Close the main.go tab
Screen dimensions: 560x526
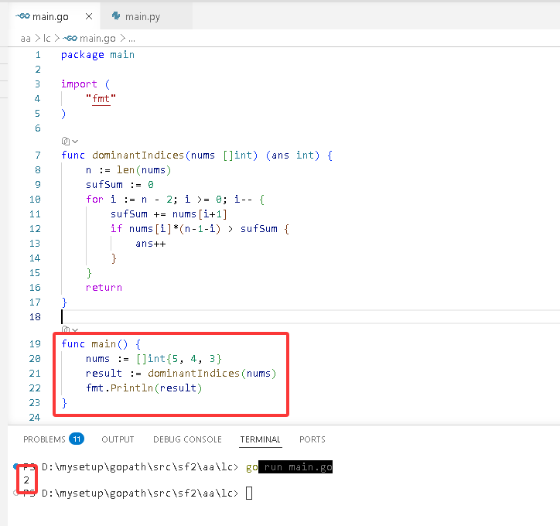click(x=89, y=16)
